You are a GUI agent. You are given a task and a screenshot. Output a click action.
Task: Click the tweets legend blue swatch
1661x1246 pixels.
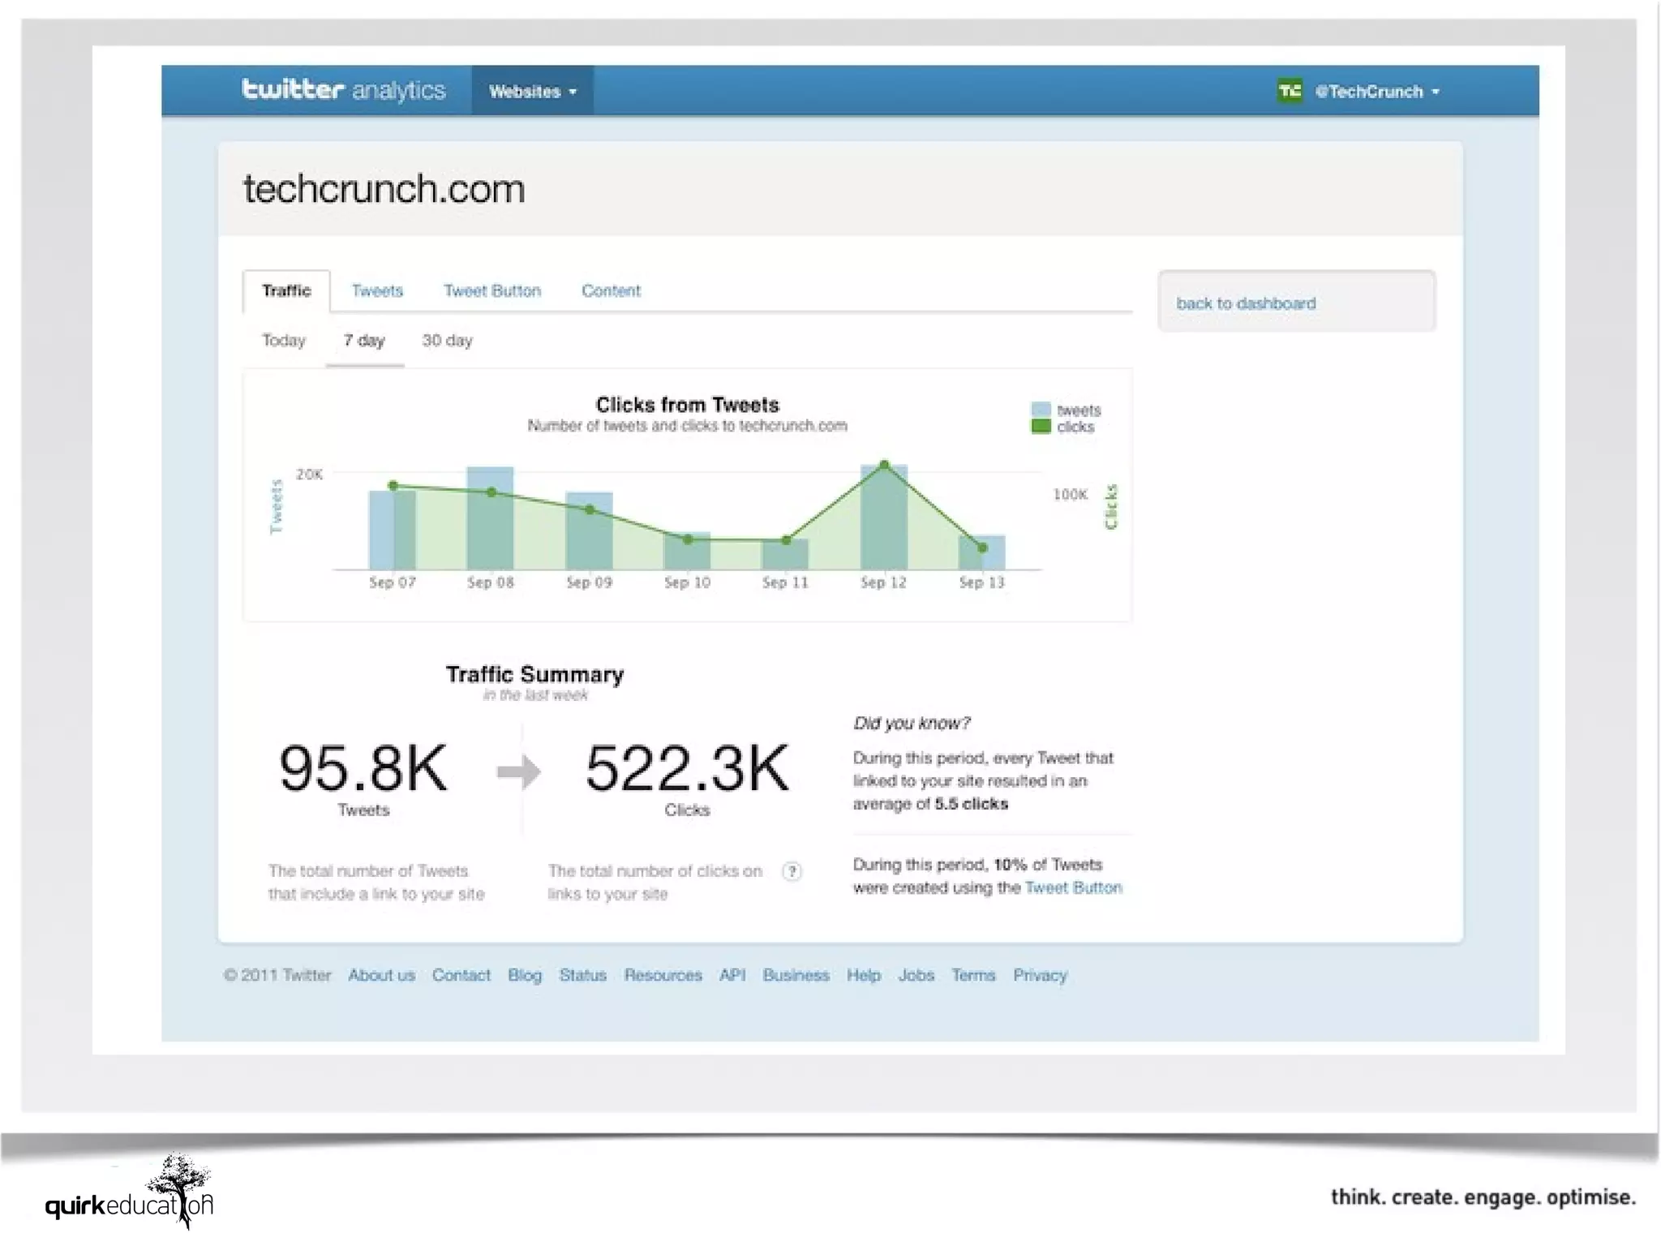pos(1041,410)
